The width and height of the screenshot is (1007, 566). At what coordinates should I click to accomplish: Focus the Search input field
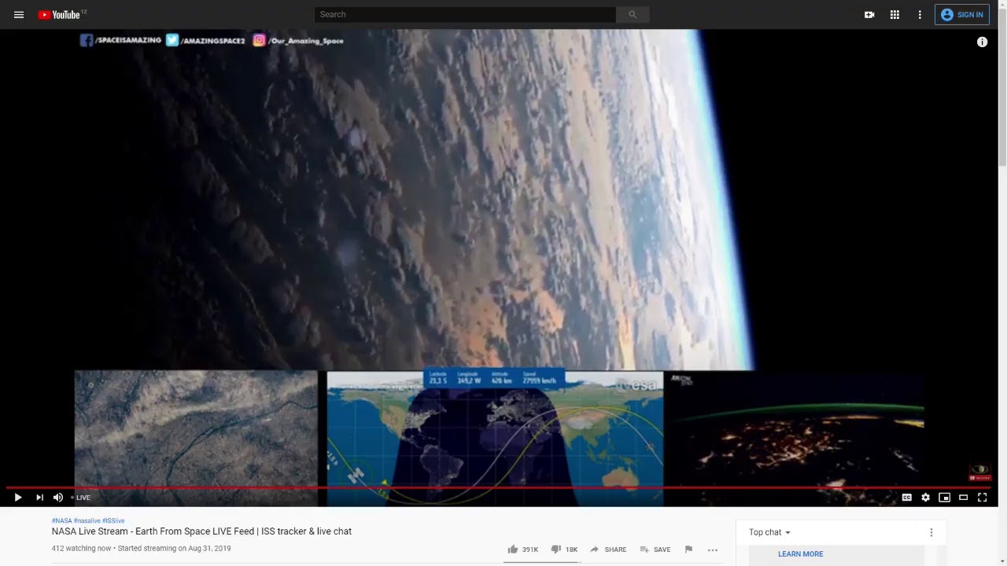click(x=465, y=14)
